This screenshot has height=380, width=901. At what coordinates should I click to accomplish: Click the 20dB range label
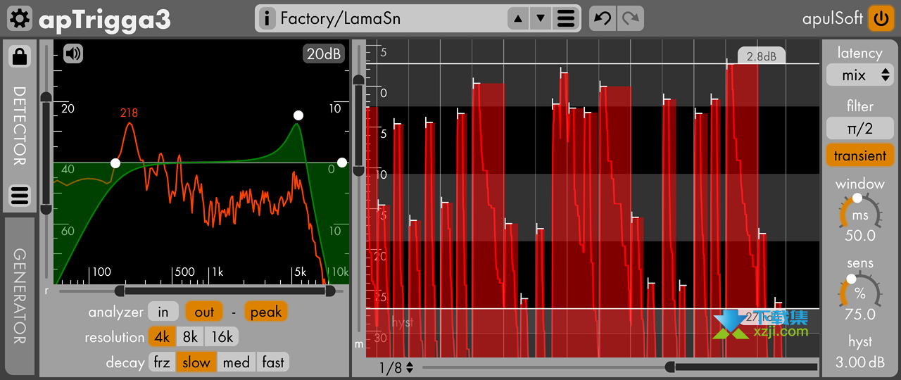click(x=323, y=53)
